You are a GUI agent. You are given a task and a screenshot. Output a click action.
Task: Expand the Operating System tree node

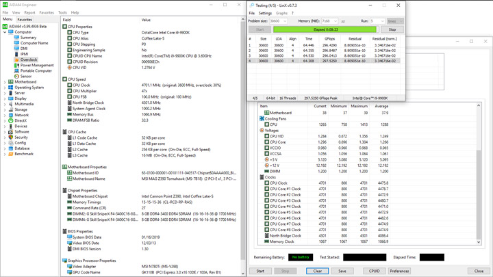pos(5,88)
